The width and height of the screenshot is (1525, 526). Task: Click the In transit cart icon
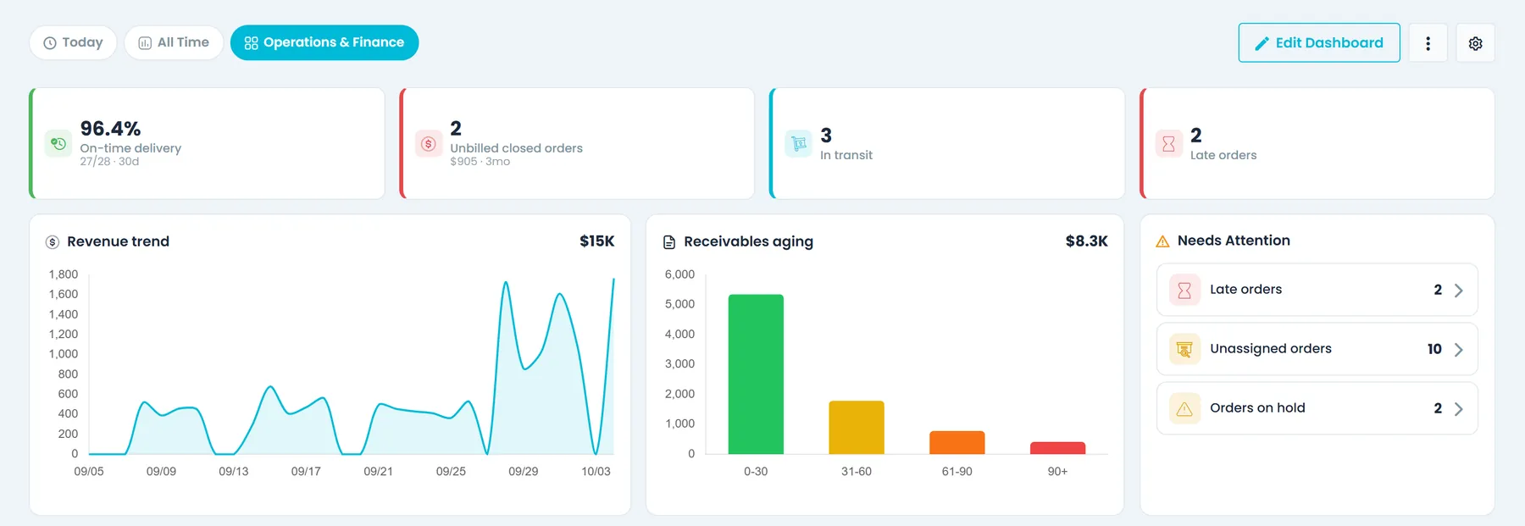point(798,143)
